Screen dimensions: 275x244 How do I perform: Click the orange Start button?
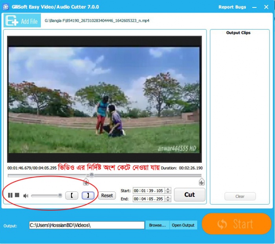pyautogui.click(x=236, y=224)
